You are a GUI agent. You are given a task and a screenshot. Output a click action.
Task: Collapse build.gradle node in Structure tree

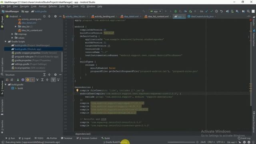coord(6,84)
